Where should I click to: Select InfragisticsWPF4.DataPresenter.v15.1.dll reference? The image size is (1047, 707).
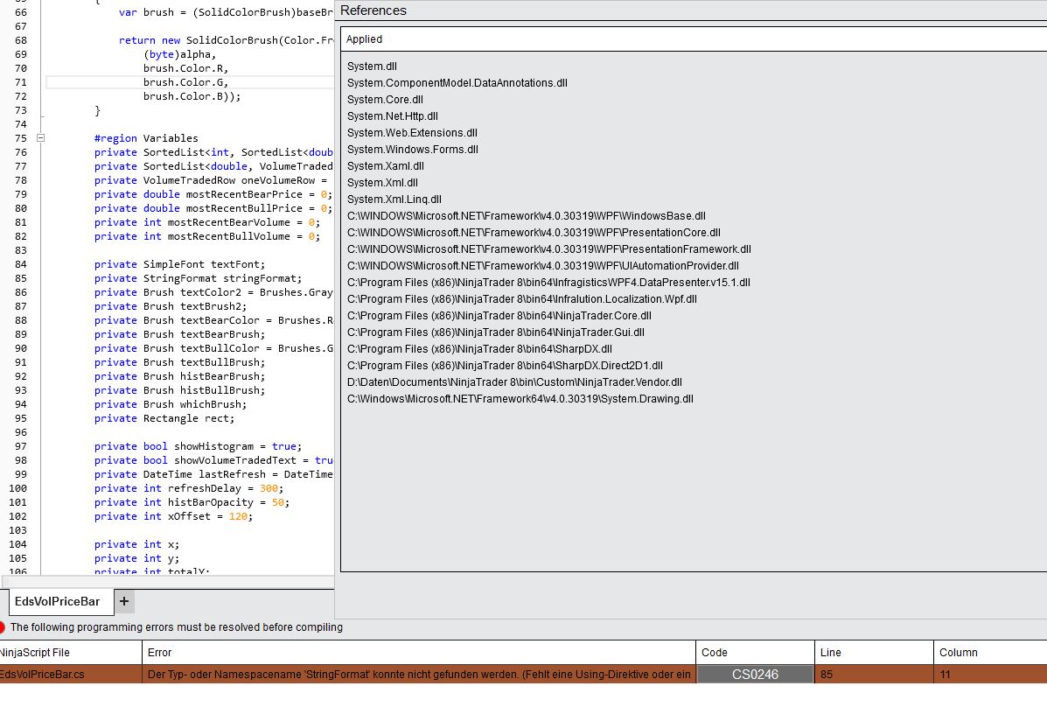(548, 283)
